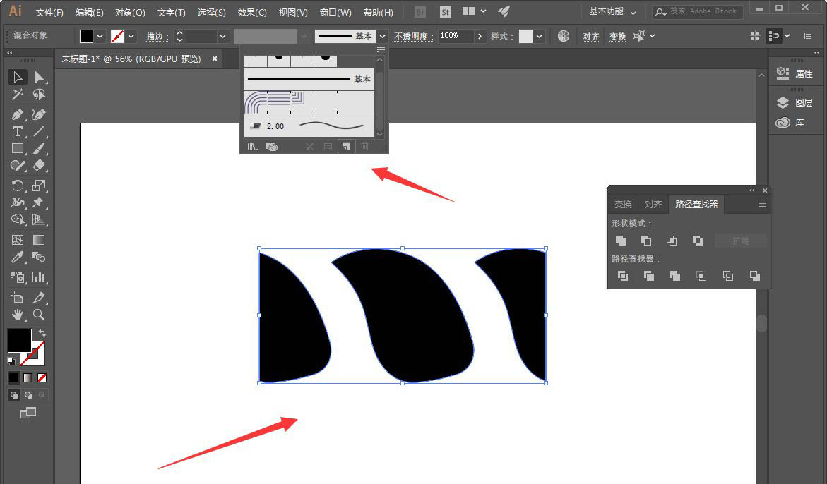Switch to Gradient fill mode in the toolbox
Image resolution: width=827 pixels, height=484 pixels.
(28, 377)
